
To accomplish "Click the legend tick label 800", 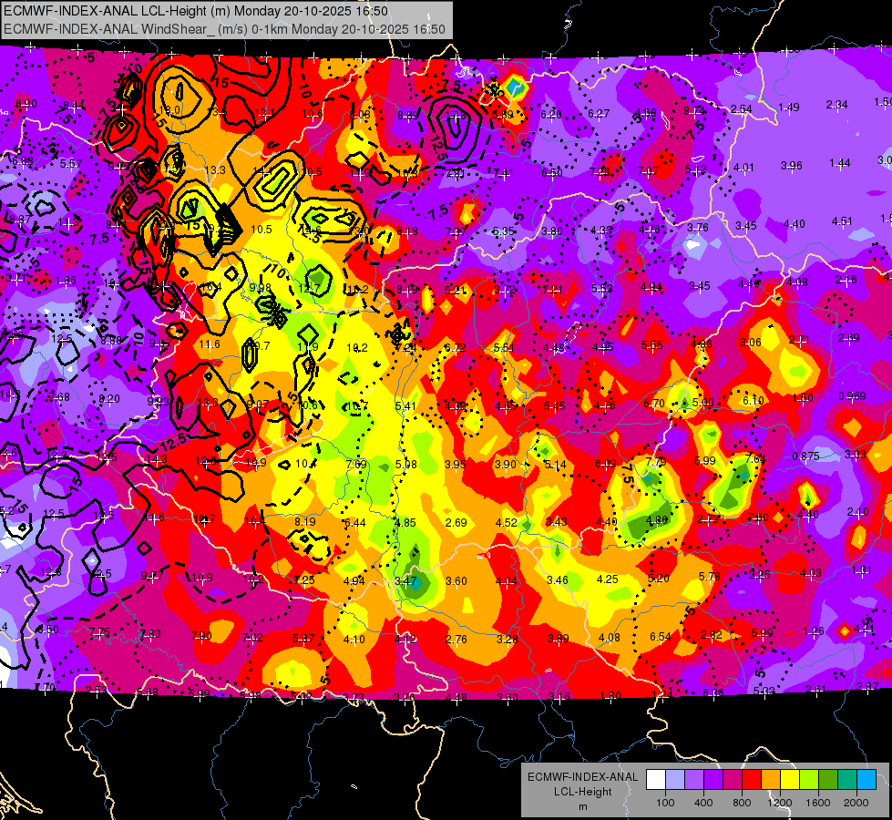I will click(x=742, y=803).
